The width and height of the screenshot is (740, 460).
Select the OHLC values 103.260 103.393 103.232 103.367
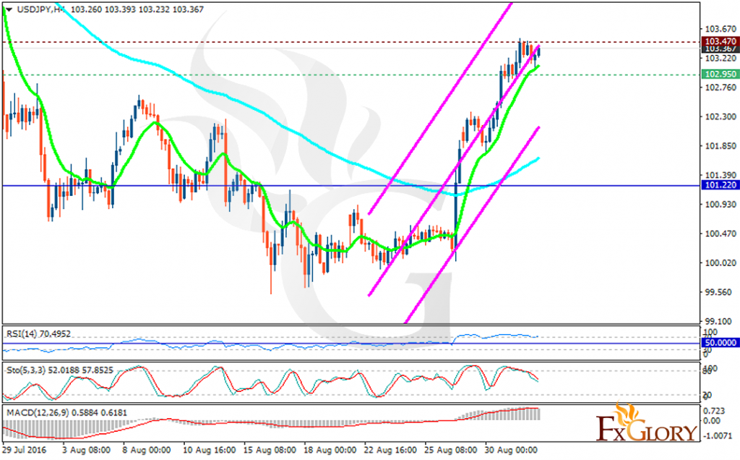[137, 9]
